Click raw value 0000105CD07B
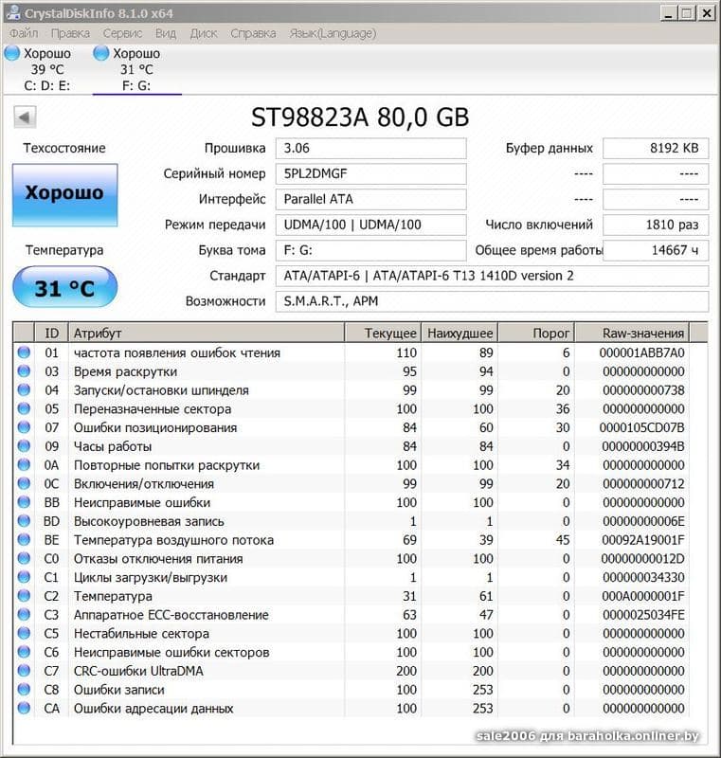Image resolution: width=721 pixels, height=758 pixels. click(641, 428)
